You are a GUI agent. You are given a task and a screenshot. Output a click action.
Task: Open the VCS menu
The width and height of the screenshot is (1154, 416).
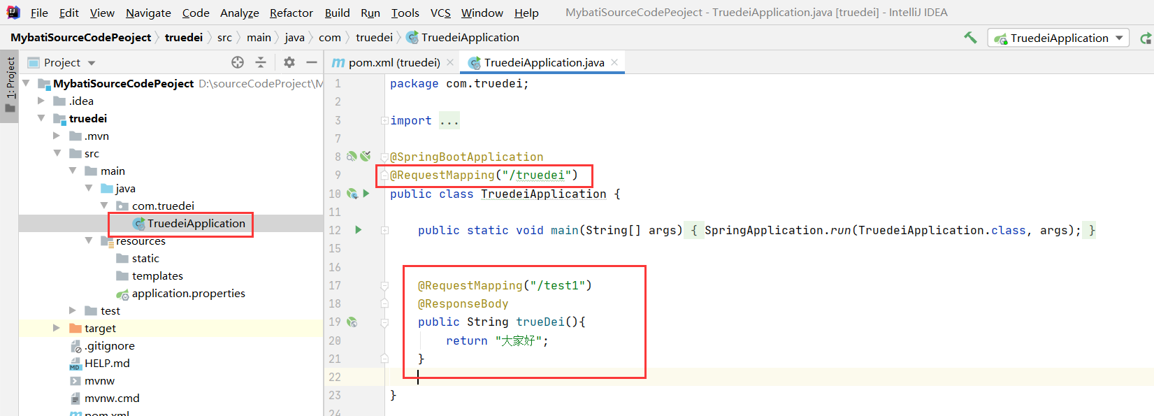[440, 13]
